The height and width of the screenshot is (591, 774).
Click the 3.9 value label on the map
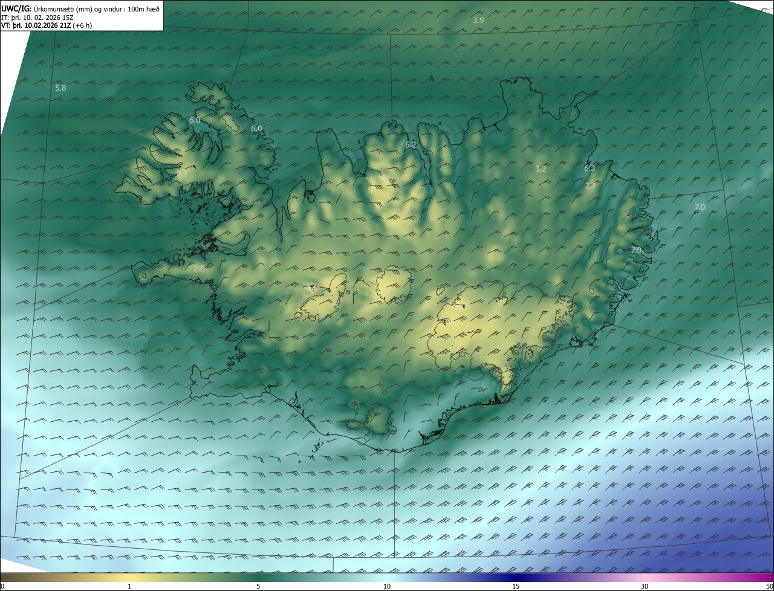point(478,21)
